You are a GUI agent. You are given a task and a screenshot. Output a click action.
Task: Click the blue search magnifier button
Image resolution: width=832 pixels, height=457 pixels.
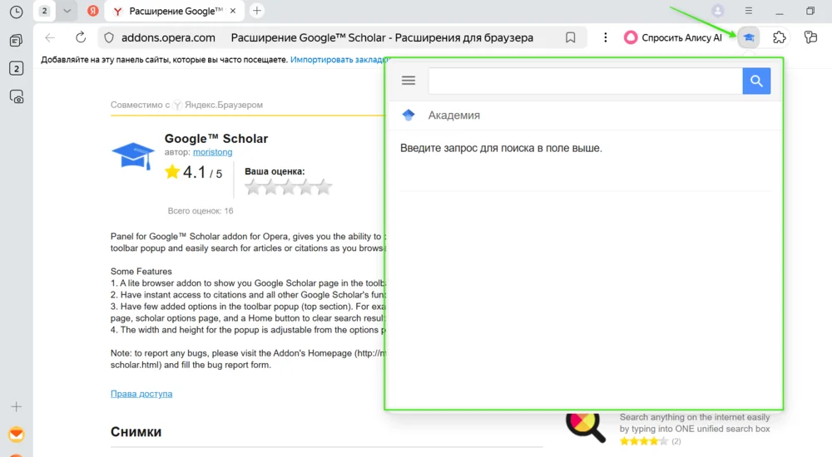click(756, 81)
